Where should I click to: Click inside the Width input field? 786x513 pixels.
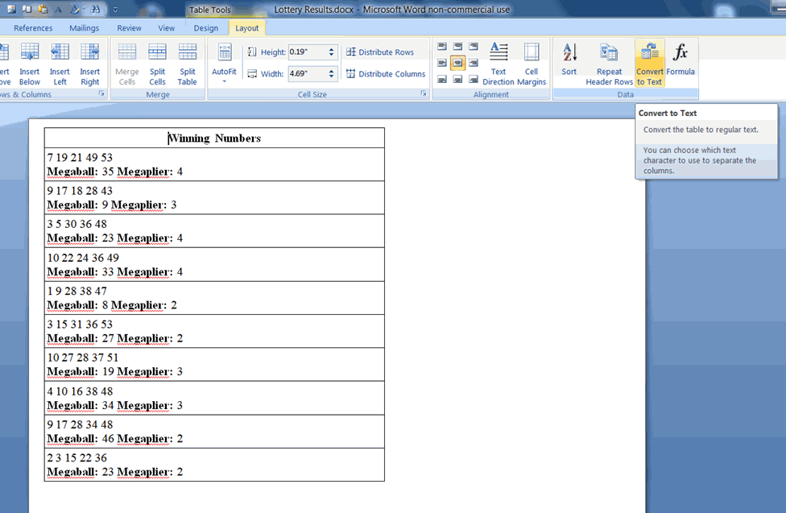[x=307, y=74]
